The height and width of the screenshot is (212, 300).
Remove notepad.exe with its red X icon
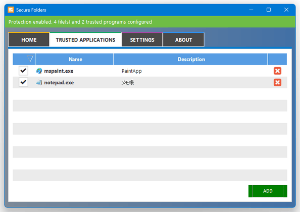tap(277, 82)
